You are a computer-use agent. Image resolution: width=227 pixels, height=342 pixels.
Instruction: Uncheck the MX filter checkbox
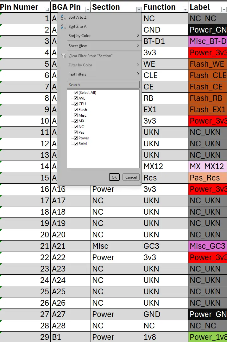(76, 121)
